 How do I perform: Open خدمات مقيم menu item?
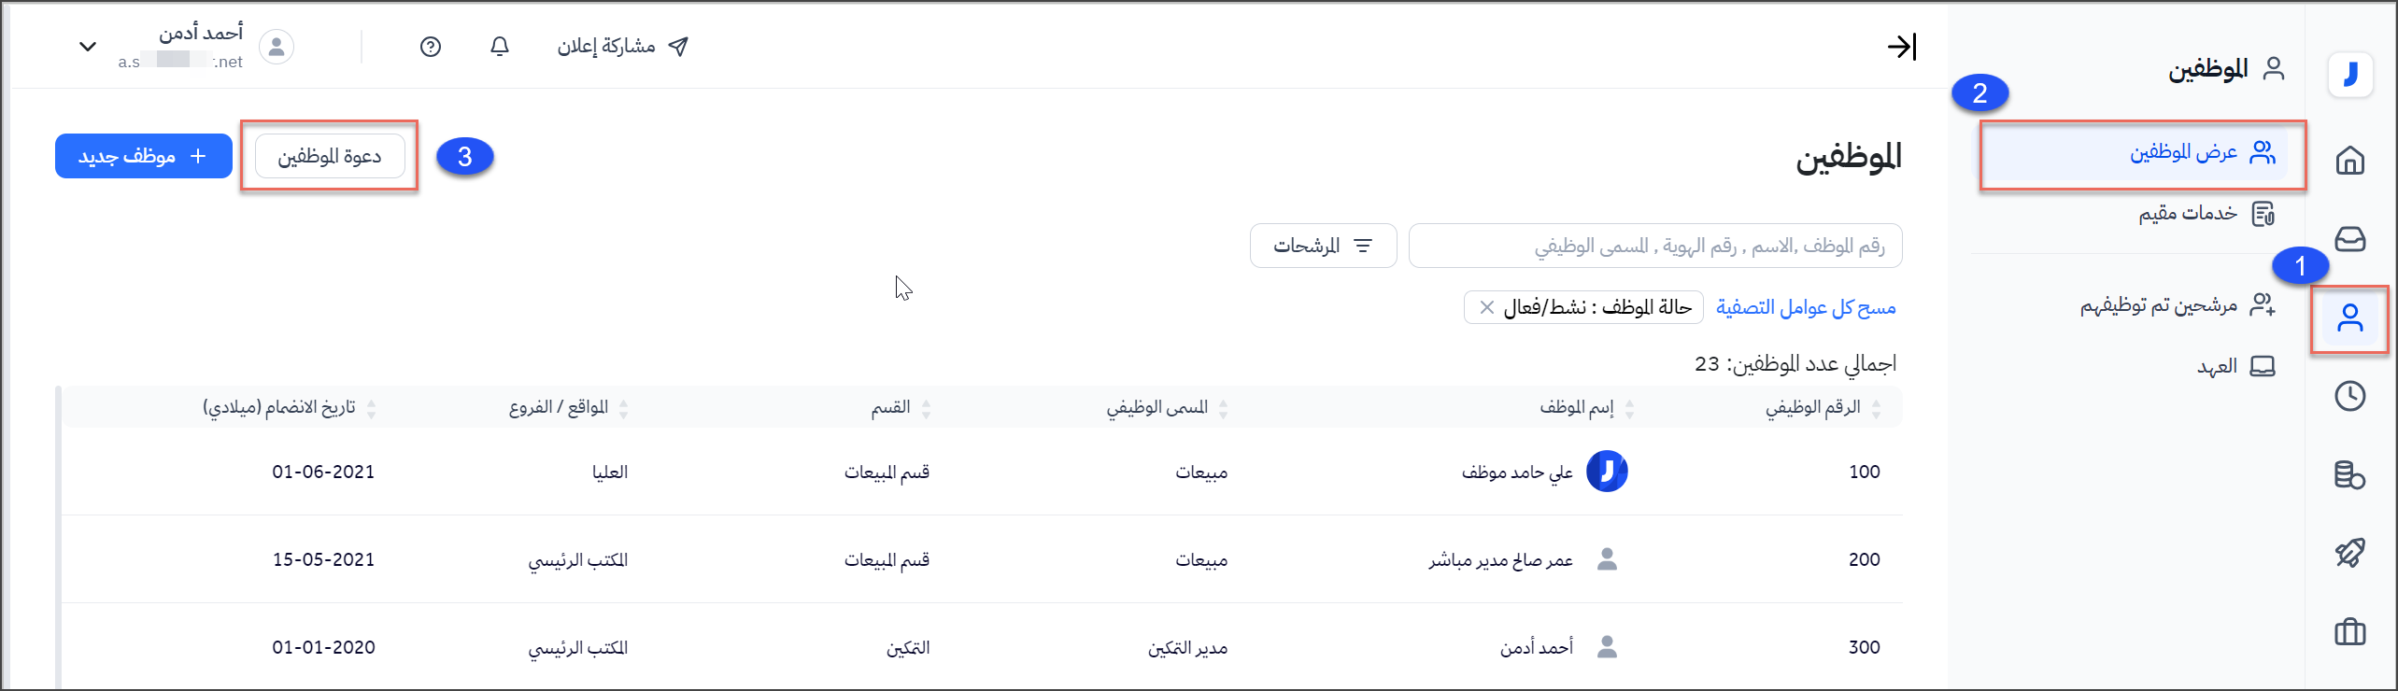2188,214
